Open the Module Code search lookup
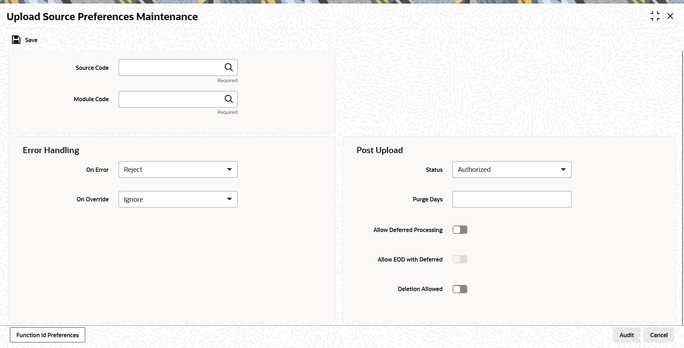 pyautogui.click(x=229, y=99)
